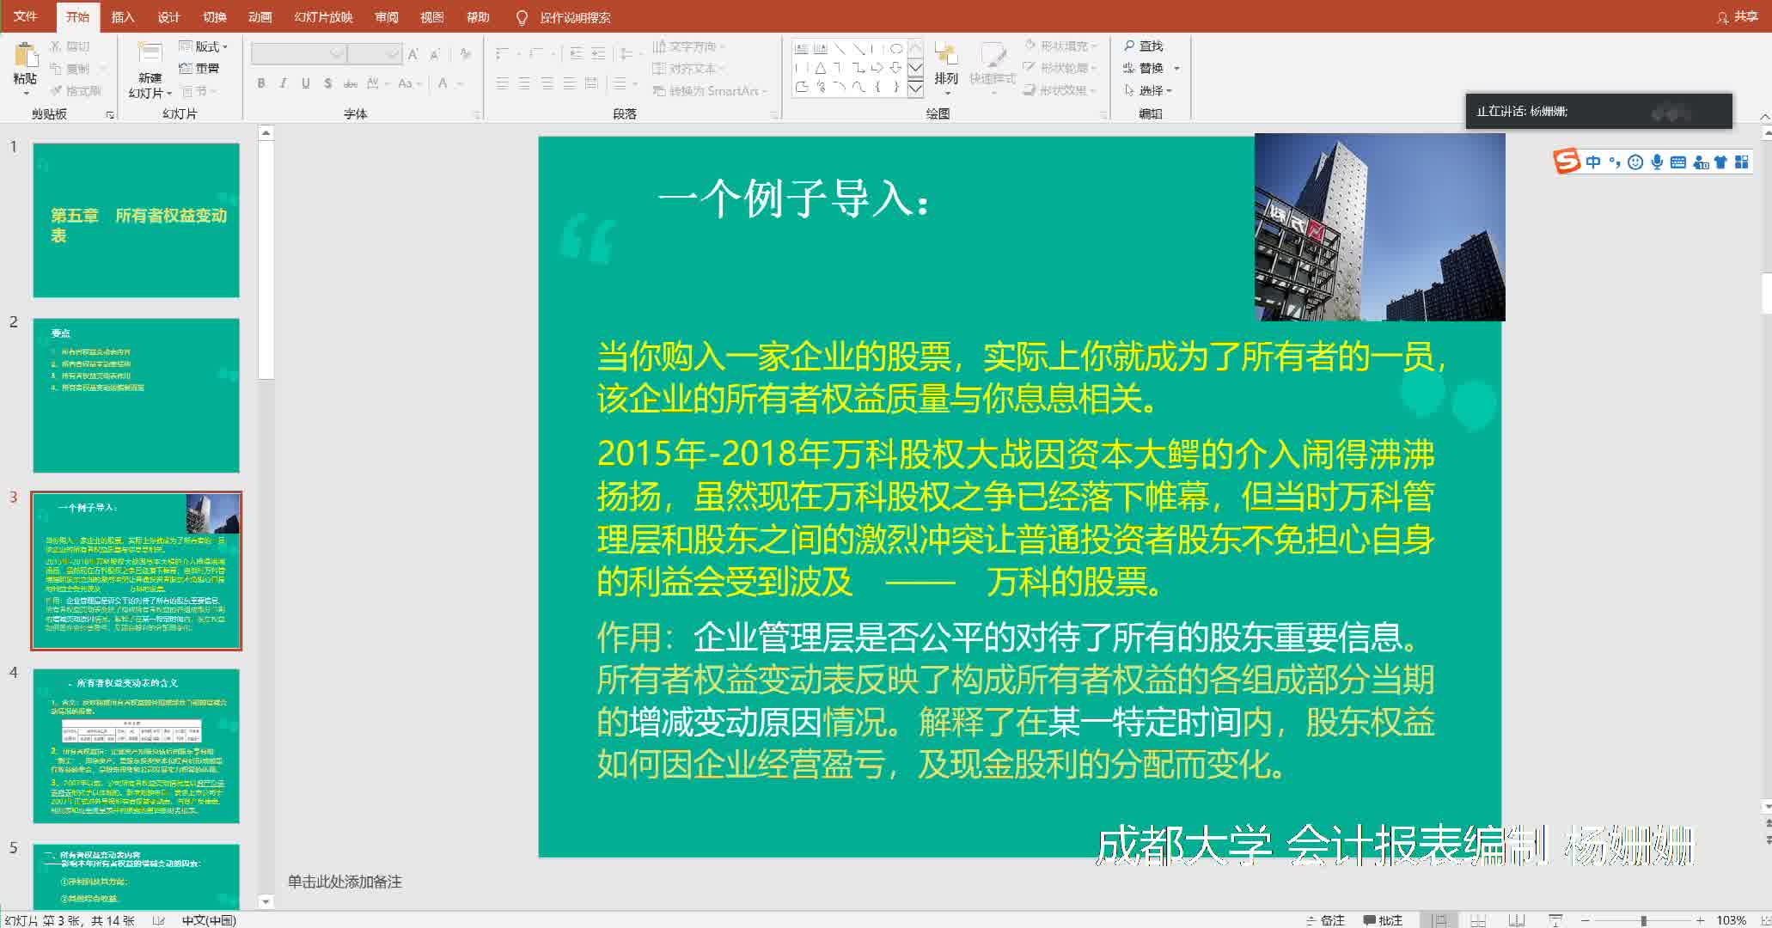The height and width of the screenshot is (928, 1772).
Task: Open Shape Outline (形状轮廓) option
Action: pyautogui.click(x=1060, y=68)
